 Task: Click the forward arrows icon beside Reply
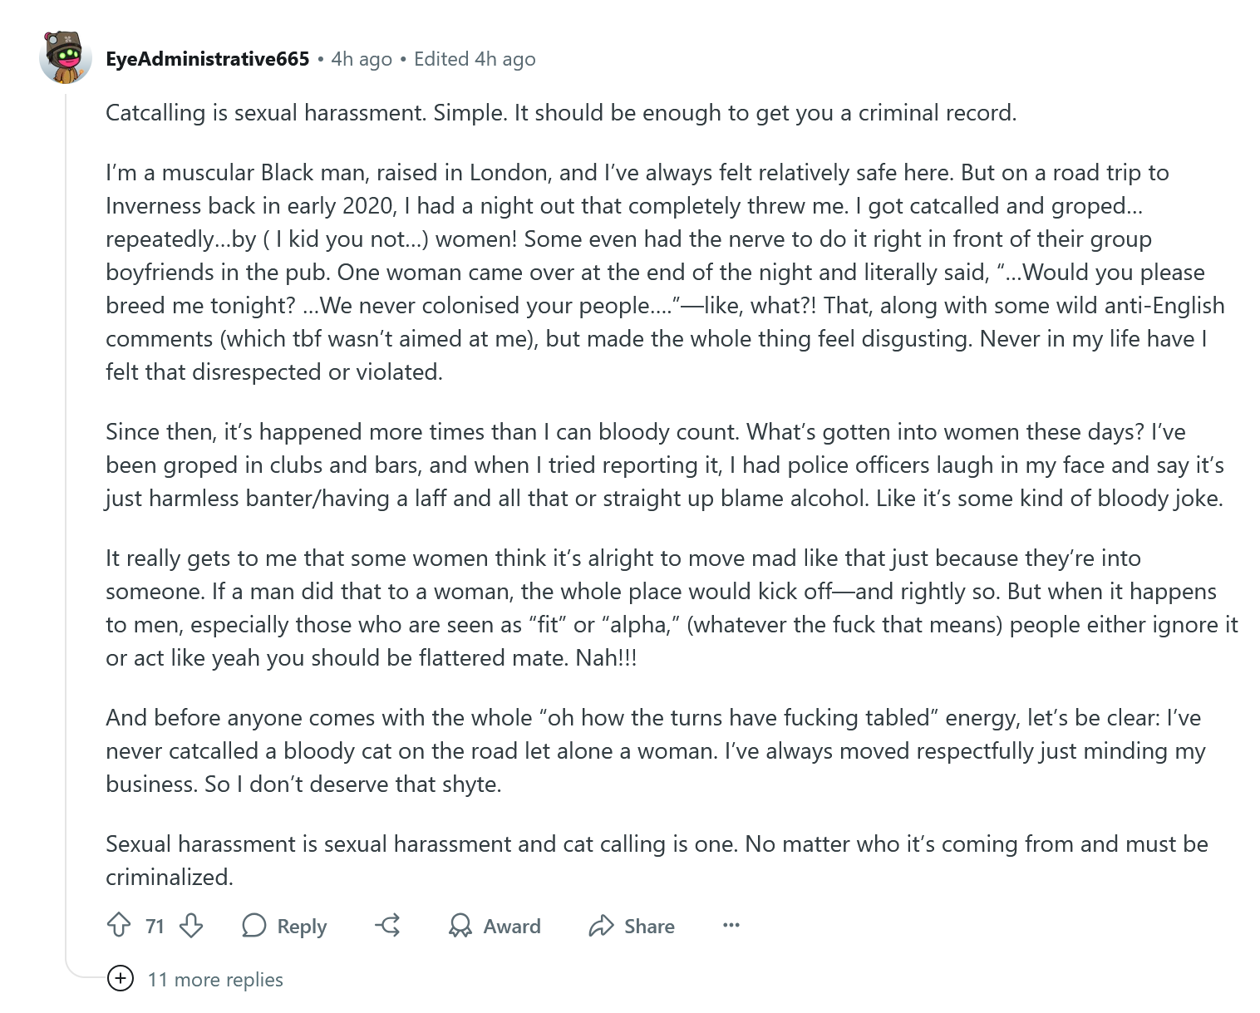tap(387, 925)
